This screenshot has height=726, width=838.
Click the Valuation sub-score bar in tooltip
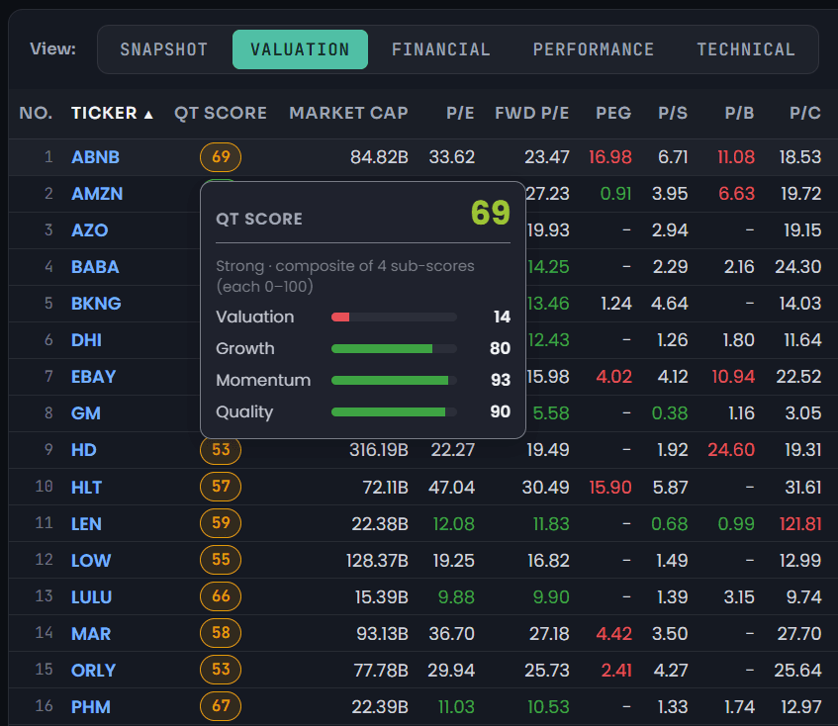[x=394, y=318]
